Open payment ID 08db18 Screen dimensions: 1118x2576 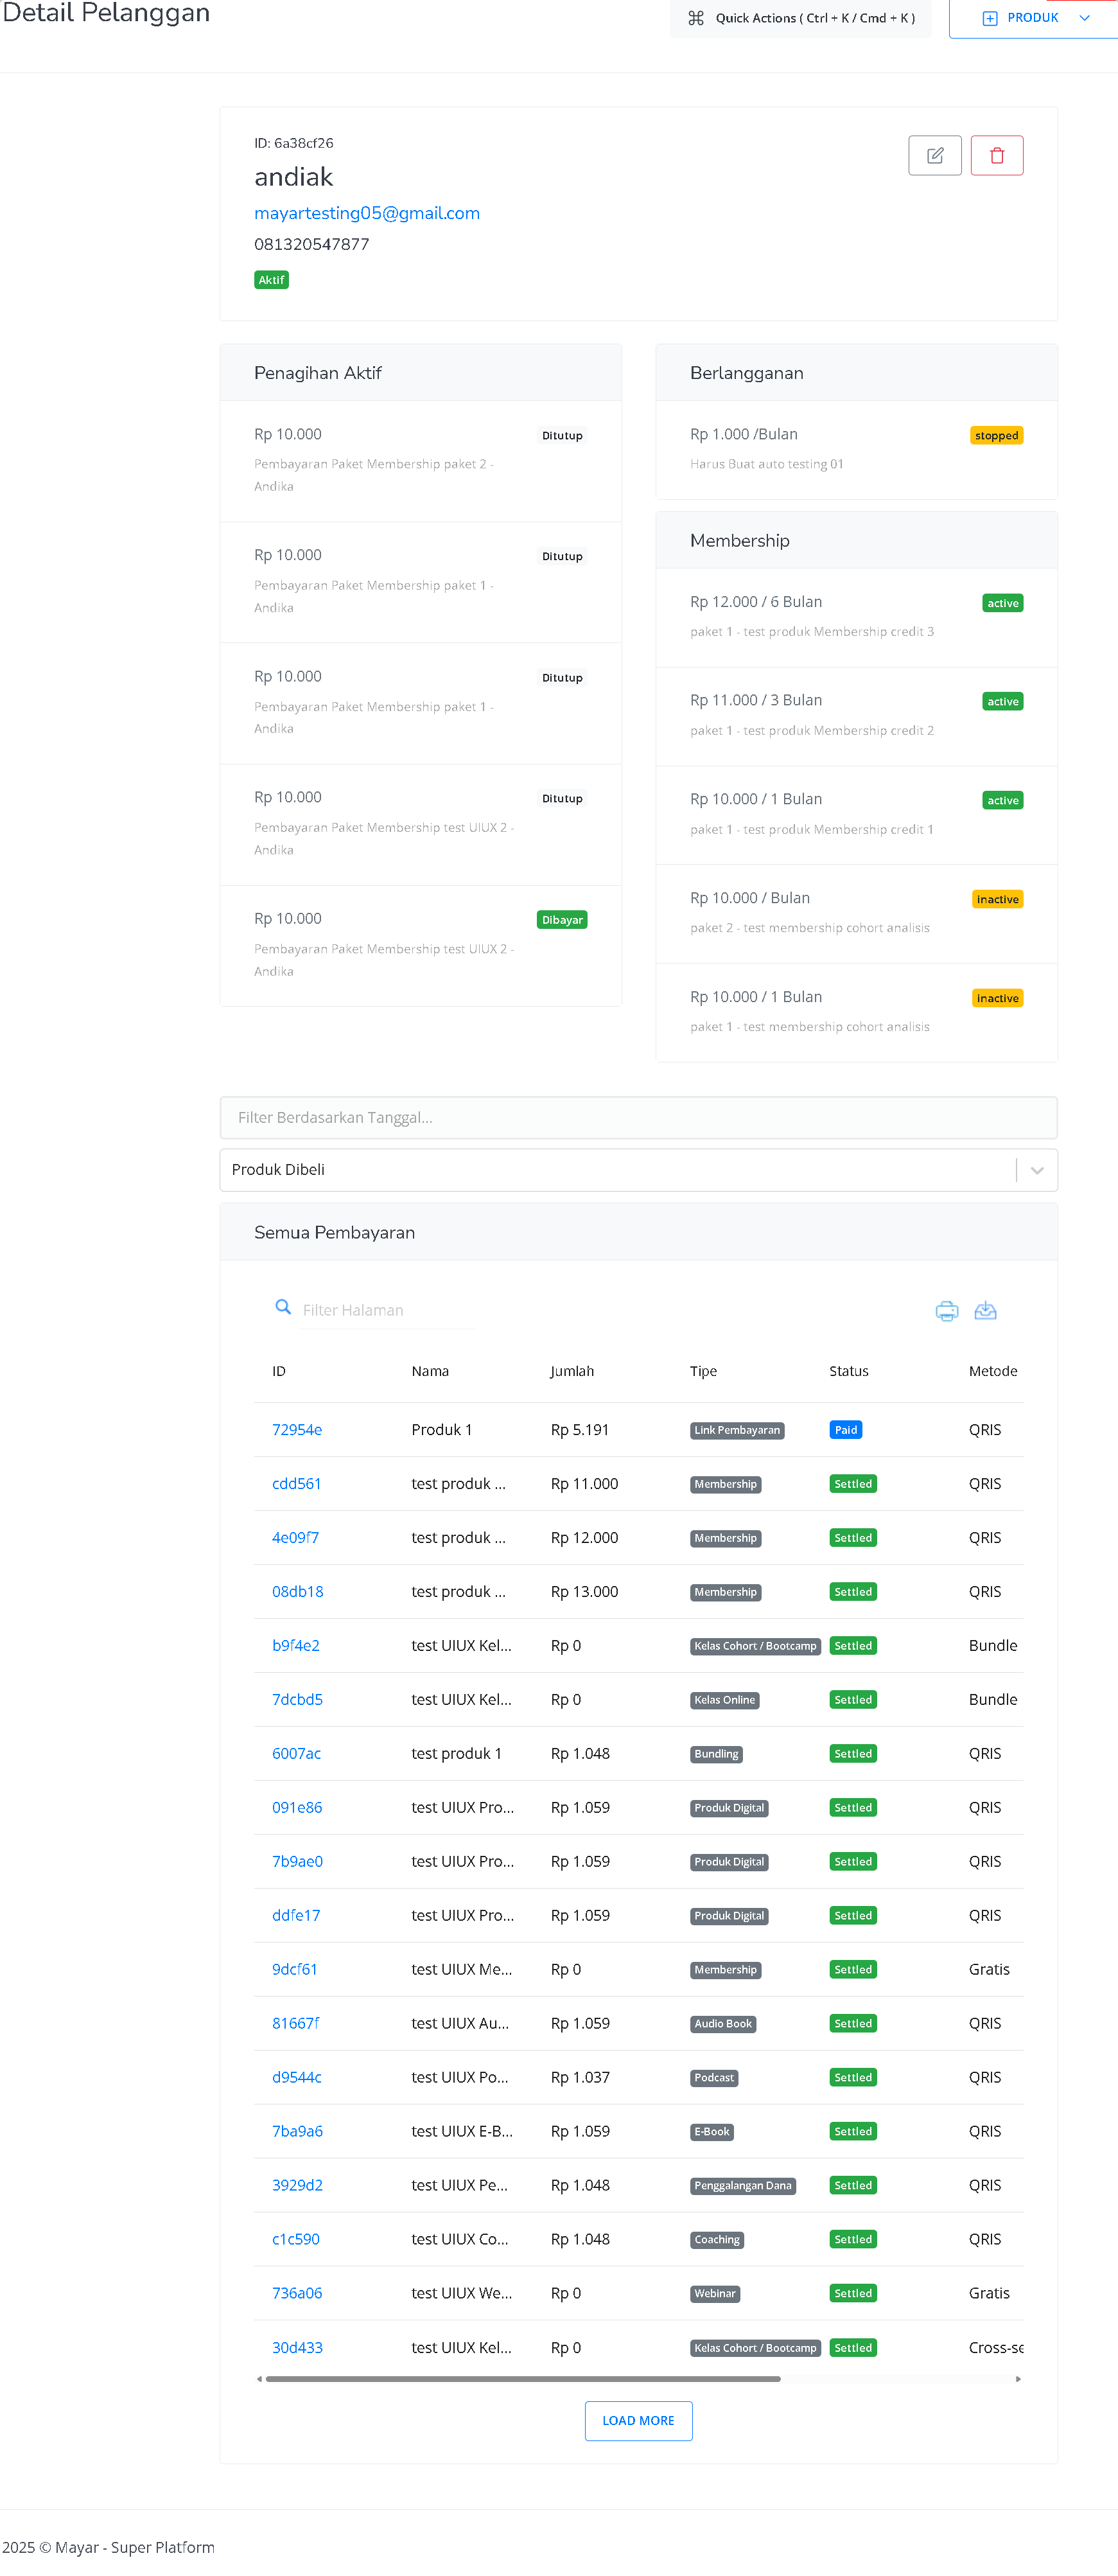(298, 1592)
